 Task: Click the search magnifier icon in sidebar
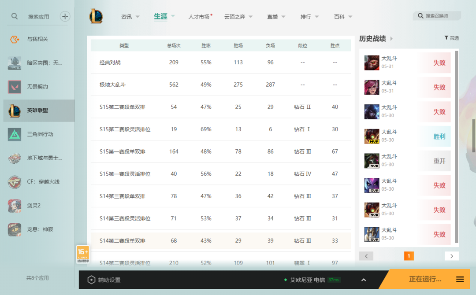tap(14, 16)
